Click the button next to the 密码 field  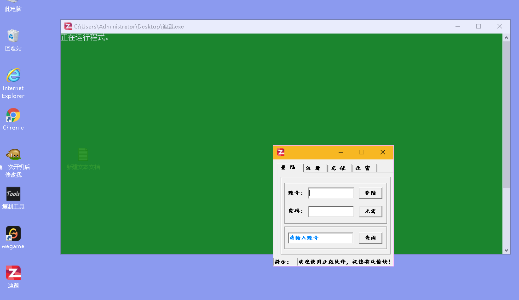click(370, 211)
